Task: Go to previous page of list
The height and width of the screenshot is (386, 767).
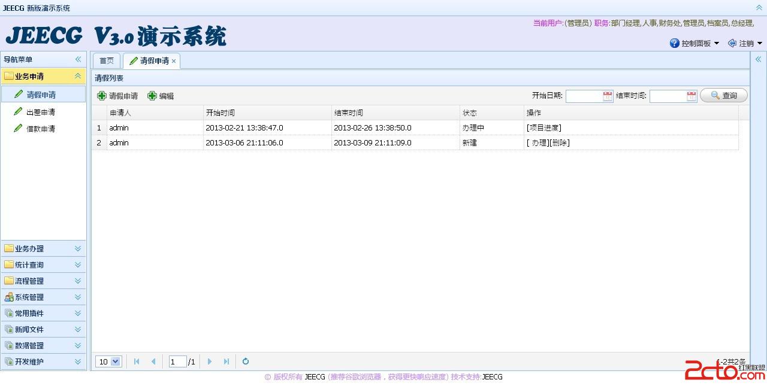Action: pyautogui.click(x=153, y=361)
